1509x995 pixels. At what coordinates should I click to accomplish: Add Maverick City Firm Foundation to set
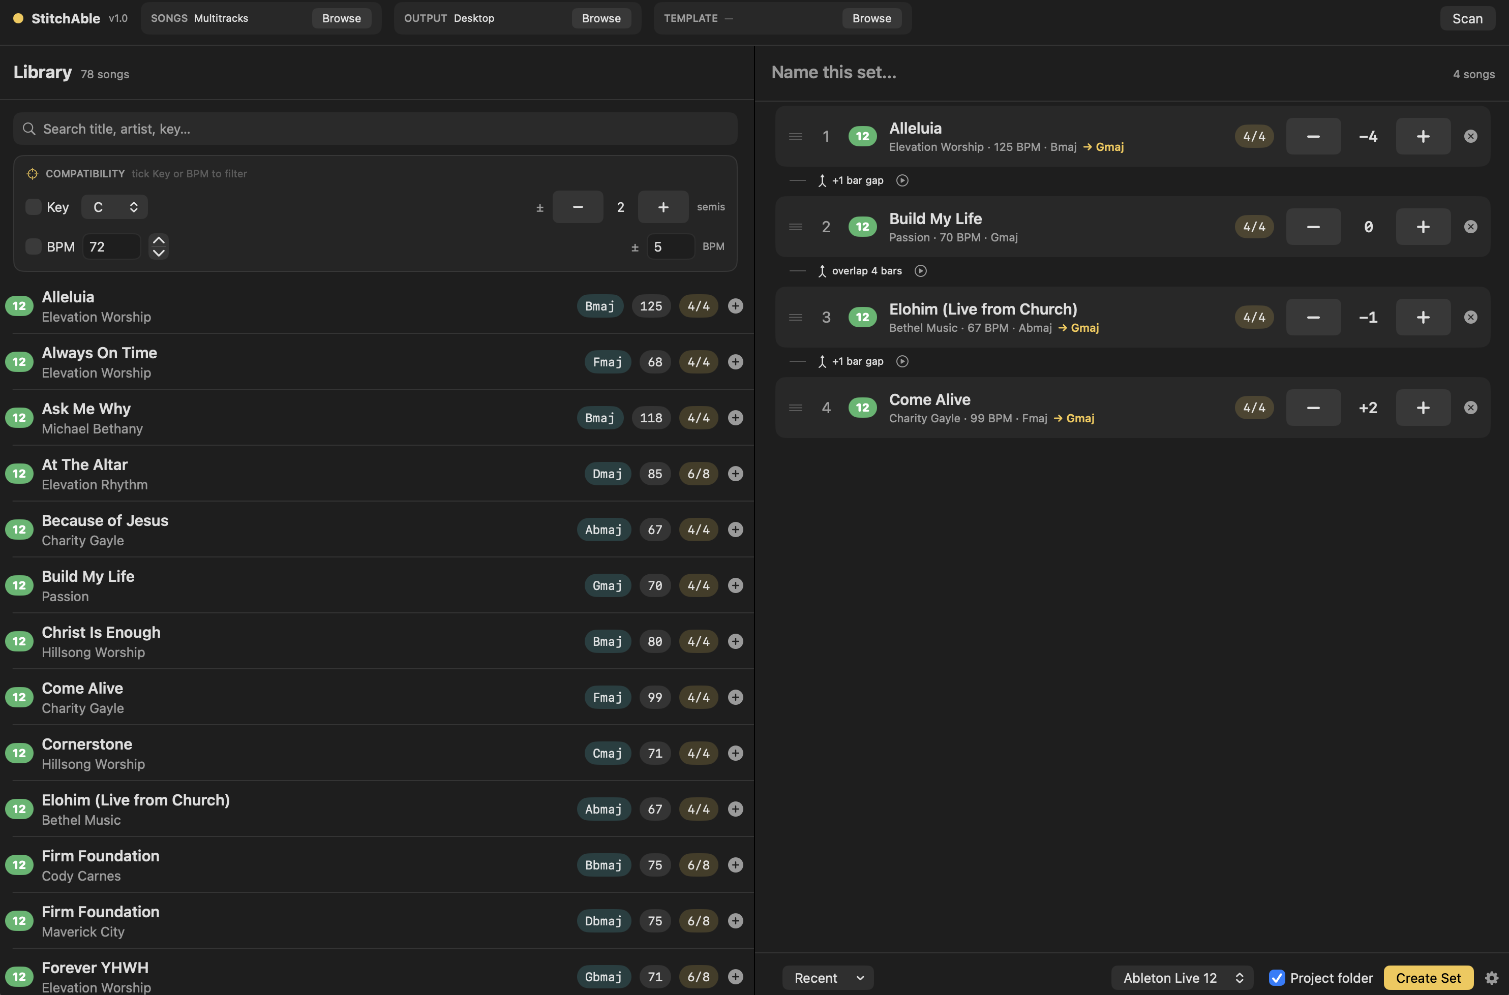735,920
